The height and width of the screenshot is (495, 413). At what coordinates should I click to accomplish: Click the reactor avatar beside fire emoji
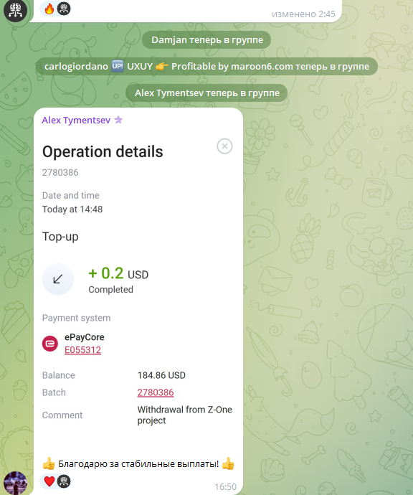tap(64, 9)
